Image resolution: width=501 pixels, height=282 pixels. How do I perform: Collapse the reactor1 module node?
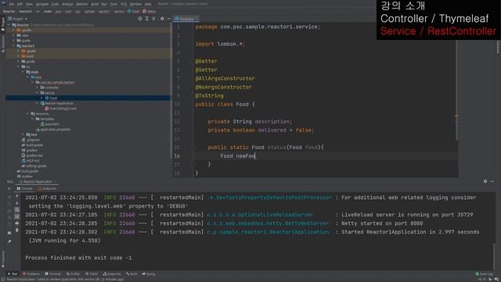coord(14,45)
